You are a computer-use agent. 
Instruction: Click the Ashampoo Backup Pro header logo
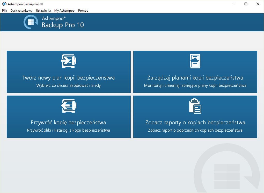click(31, 22)
